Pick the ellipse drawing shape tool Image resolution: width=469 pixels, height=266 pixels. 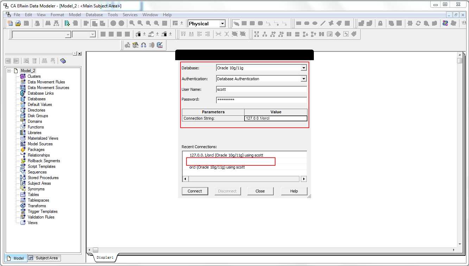tap(315, 24)
